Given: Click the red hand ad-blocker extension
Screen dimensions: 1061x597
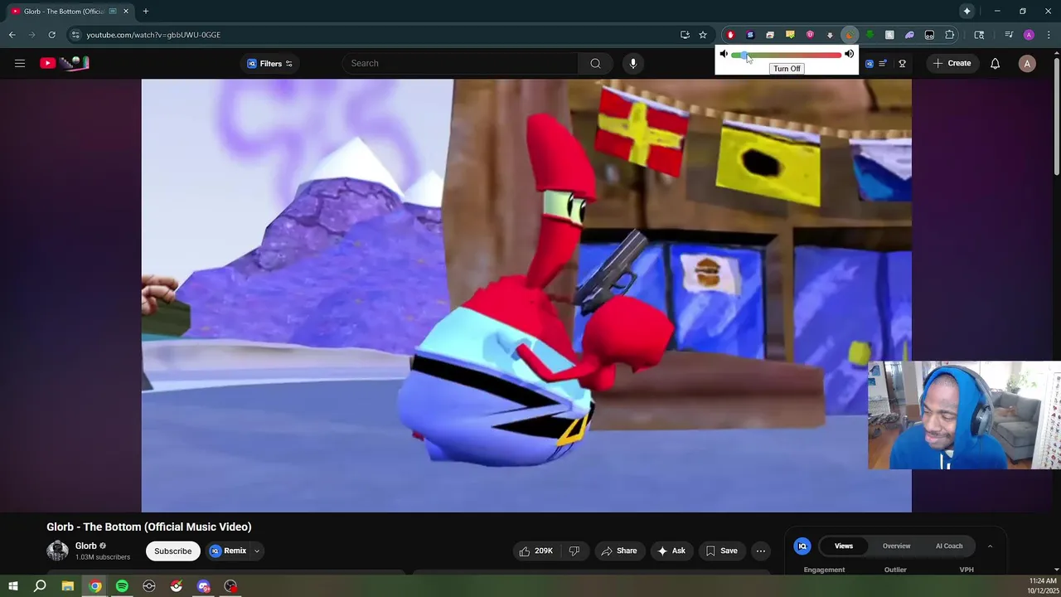Looking at the screenshot, I should point(730,35).
